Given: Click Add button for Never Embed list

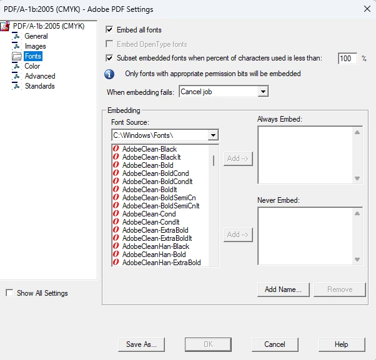Looking at the screenshot, I should [238, 235].
